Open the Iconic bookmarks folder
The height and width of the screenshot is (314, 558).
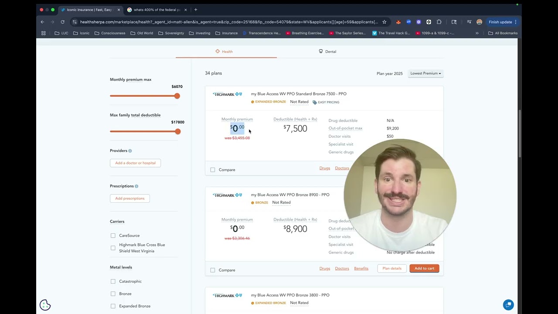pyautogui.click(x=82, y=33)
